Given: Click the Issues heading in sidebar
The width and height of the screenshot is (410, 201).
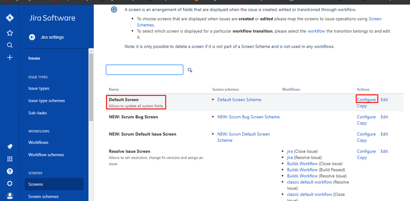Looking at the screenshot, I should [34, 58].
